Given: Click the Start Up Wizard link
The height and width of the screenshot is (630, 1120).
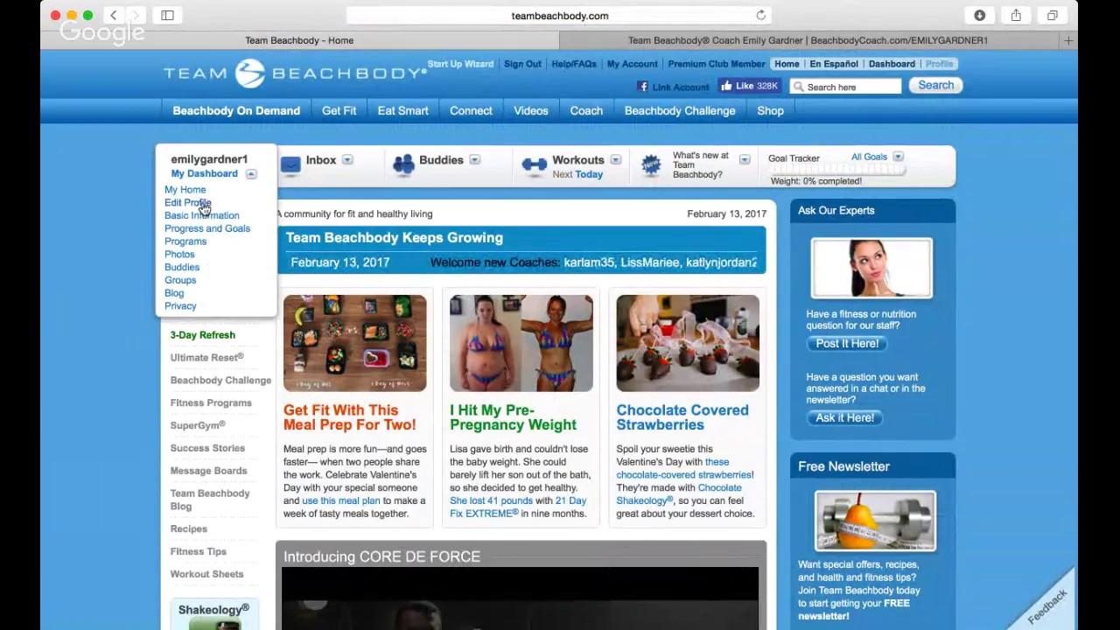Looking at the screenshot, I should [x=460, y=64].
